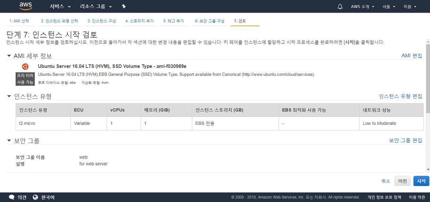Go to step 6. 보안 그룹 구성
430x202 pixels.
pyautogui.click(x=210, y=21)
